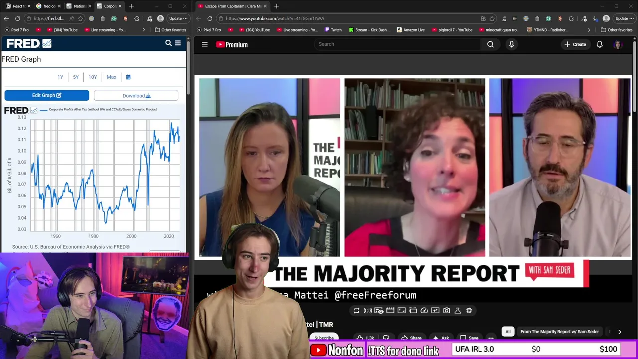Click the YouTube search magnifier button
638x359 pixels.
pos(491,44)
